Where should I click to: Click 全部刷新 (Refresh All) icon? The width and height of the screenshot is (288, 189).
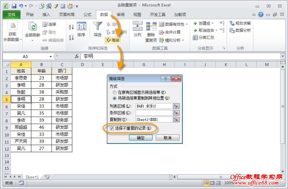click(x=33, y=26)
